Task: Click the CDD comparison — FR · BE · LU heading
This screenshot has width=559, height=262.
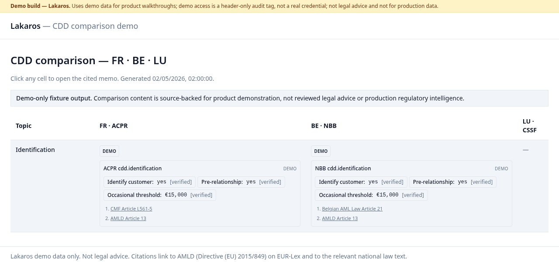Action: (x=89, y=60)
